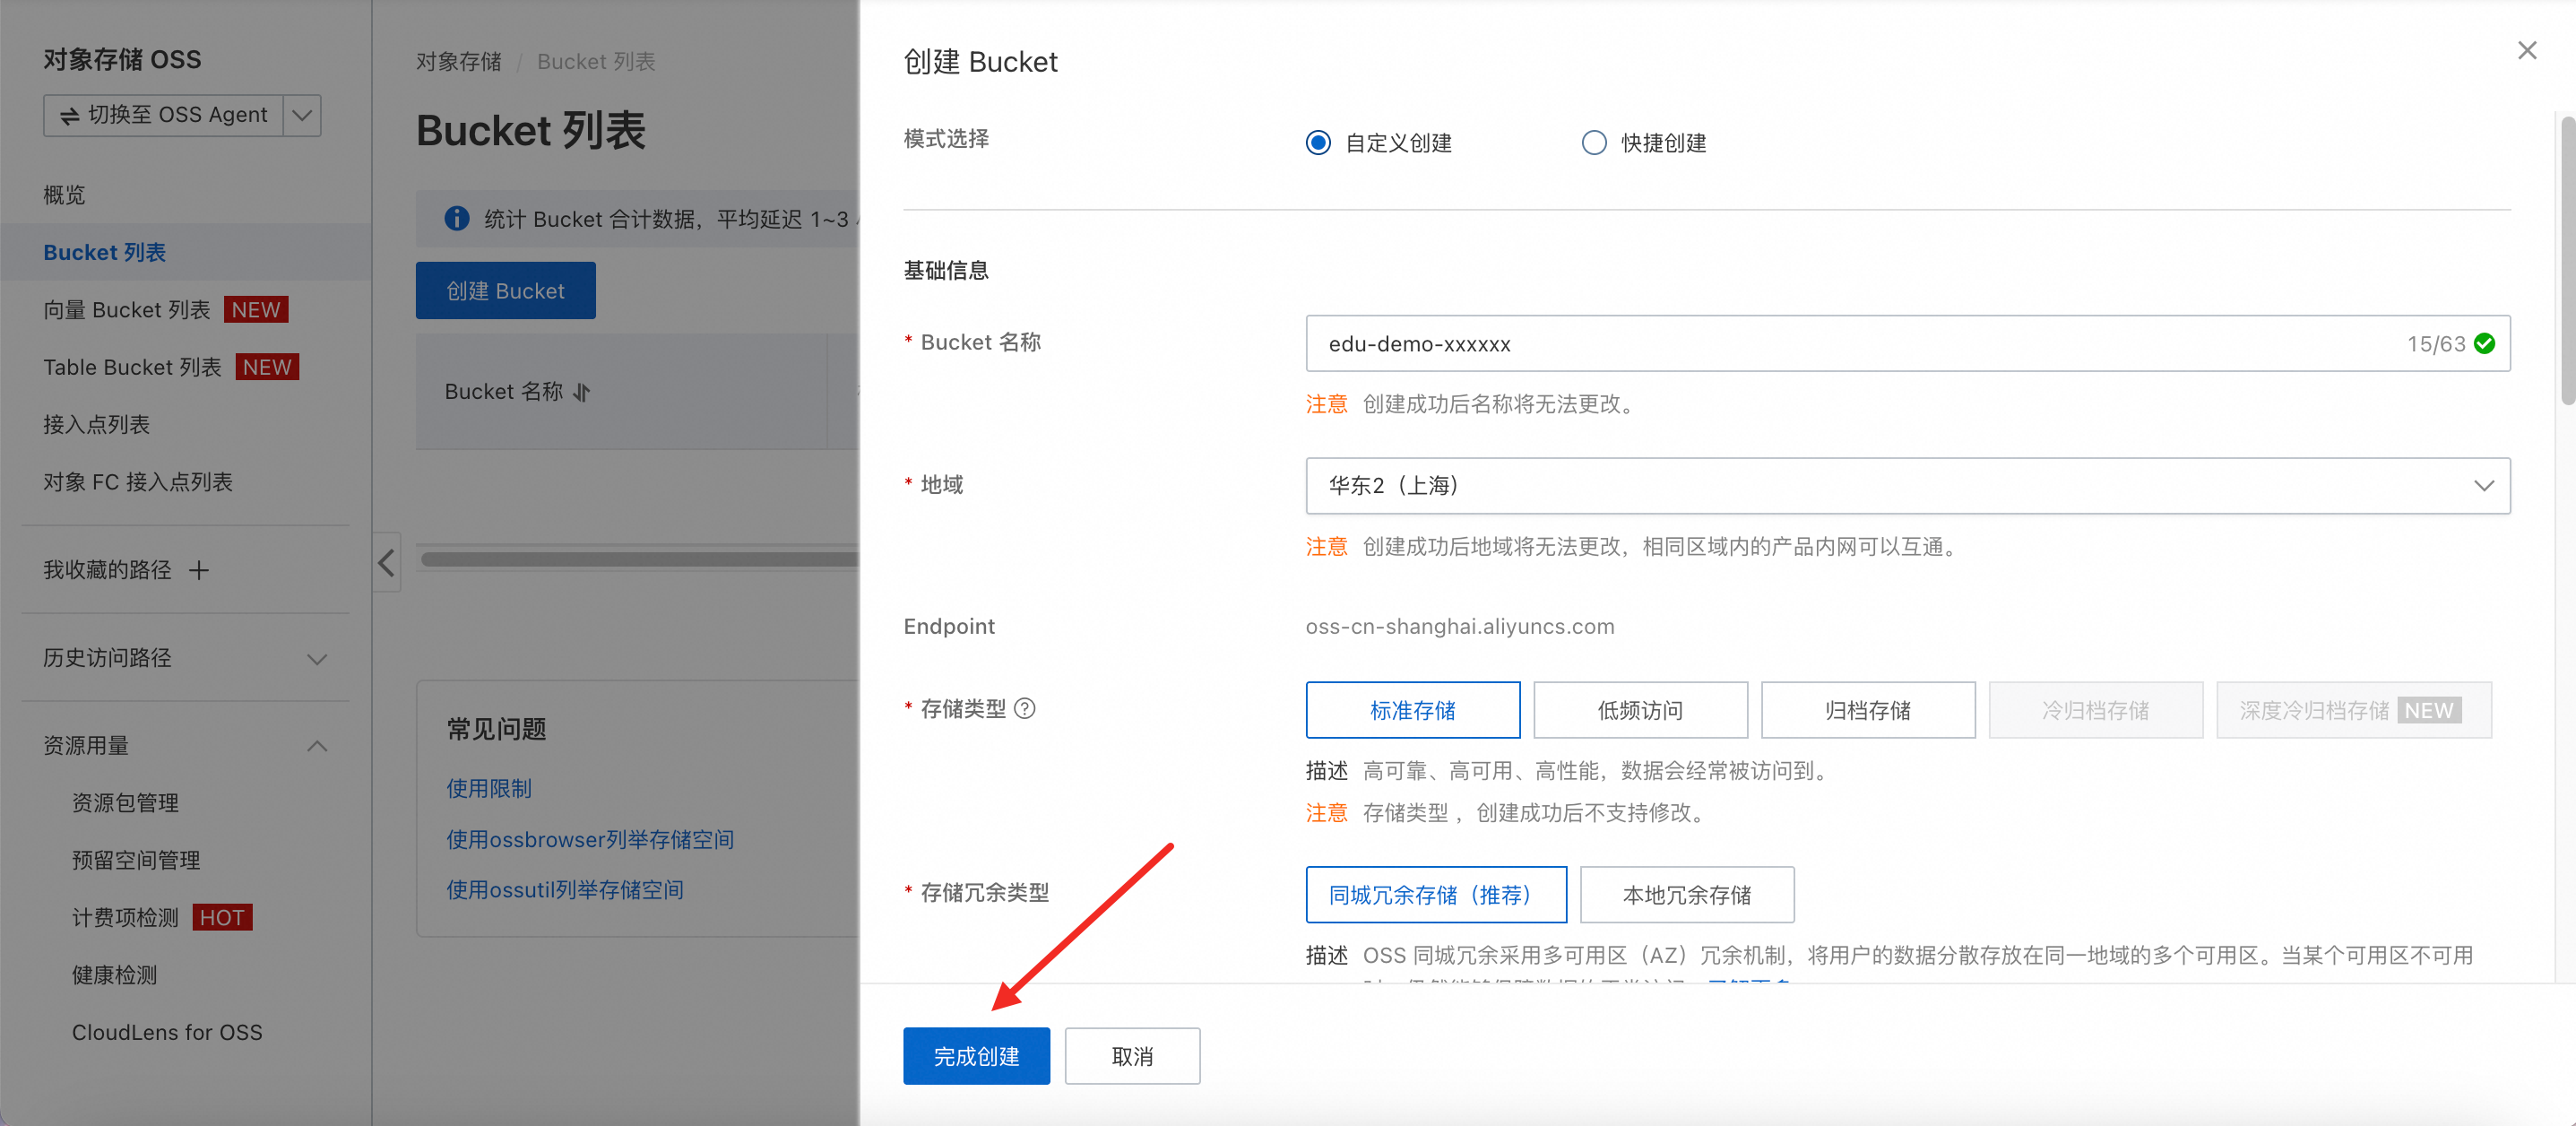Open 计费项检测 in the sidebar
This screenshot has height=1126, width=2576.
tap(125, 917)
